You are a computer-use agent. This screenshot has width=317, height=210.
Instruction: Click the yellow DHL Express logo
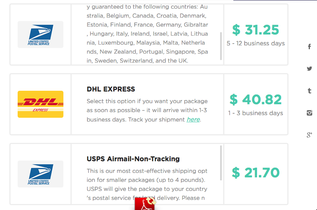(x=41, y=104)
